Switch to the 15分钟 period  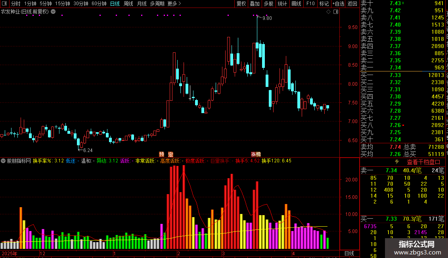pyautogui.click(x=63, y=4)
